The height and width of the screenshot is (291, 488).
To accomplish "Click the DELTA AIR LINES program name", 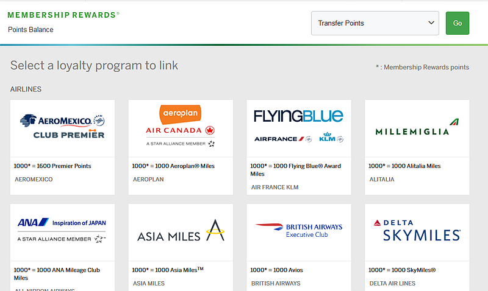I will 392,283.
